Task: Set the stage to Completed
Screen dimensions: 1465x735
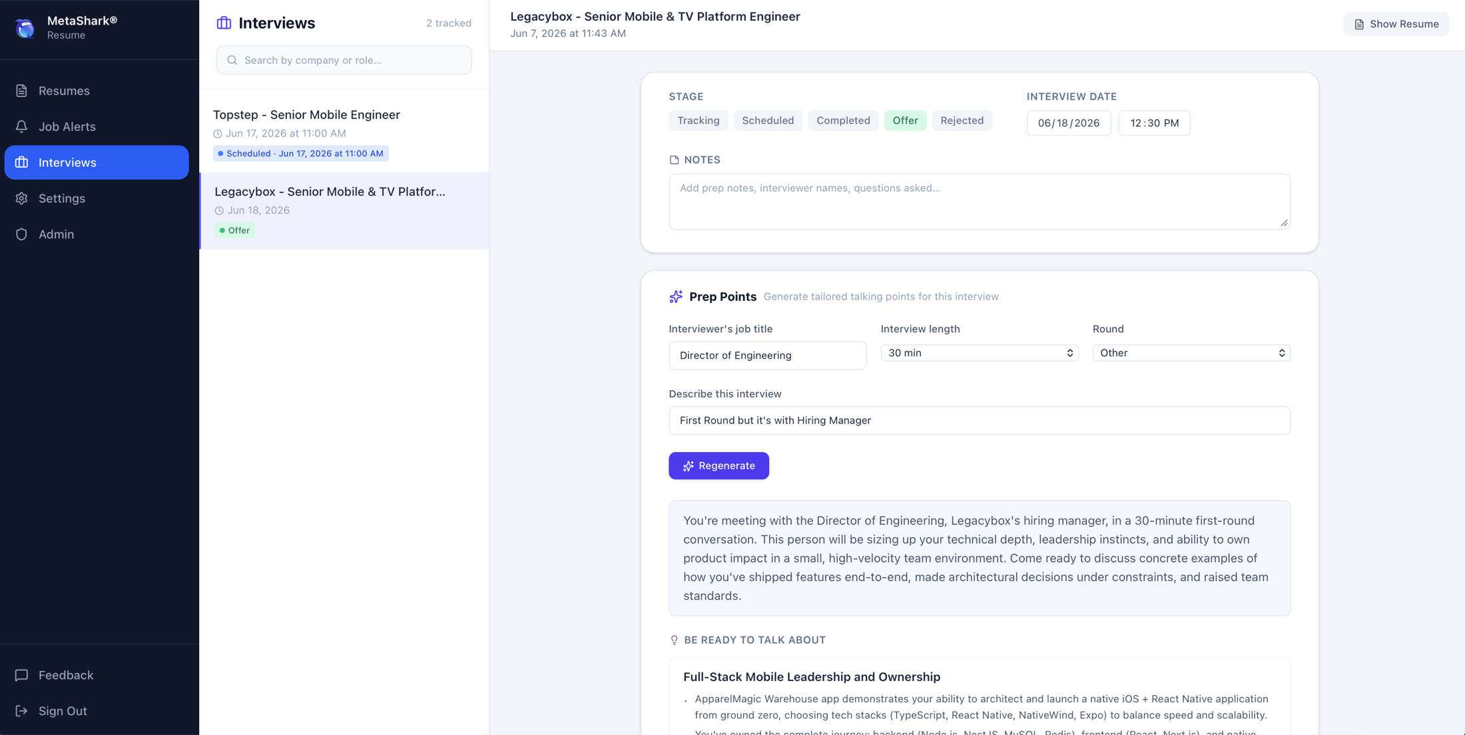Action: 843,121
